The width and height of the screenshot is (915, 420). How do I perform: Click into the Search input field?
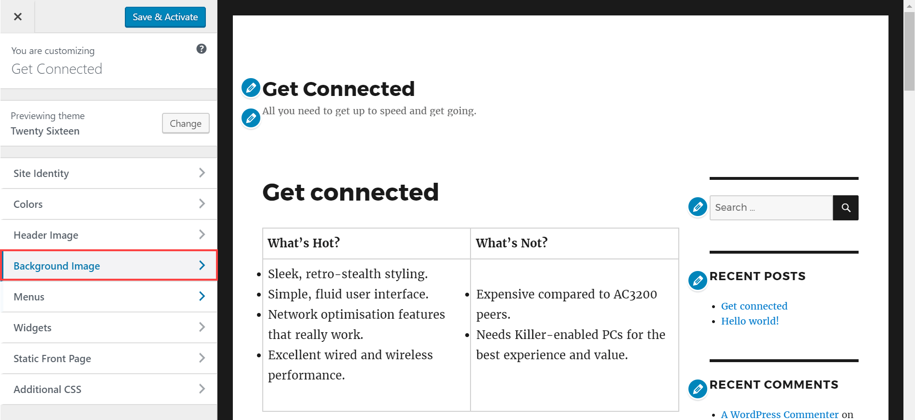tap(771, 208)
